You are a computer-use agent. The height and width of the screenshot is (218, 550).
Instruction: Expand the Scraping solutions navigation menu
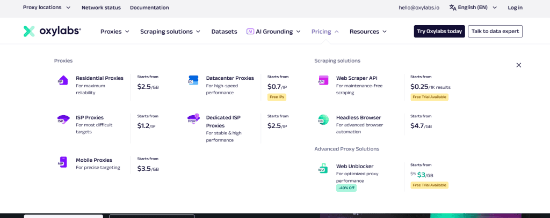170,32
